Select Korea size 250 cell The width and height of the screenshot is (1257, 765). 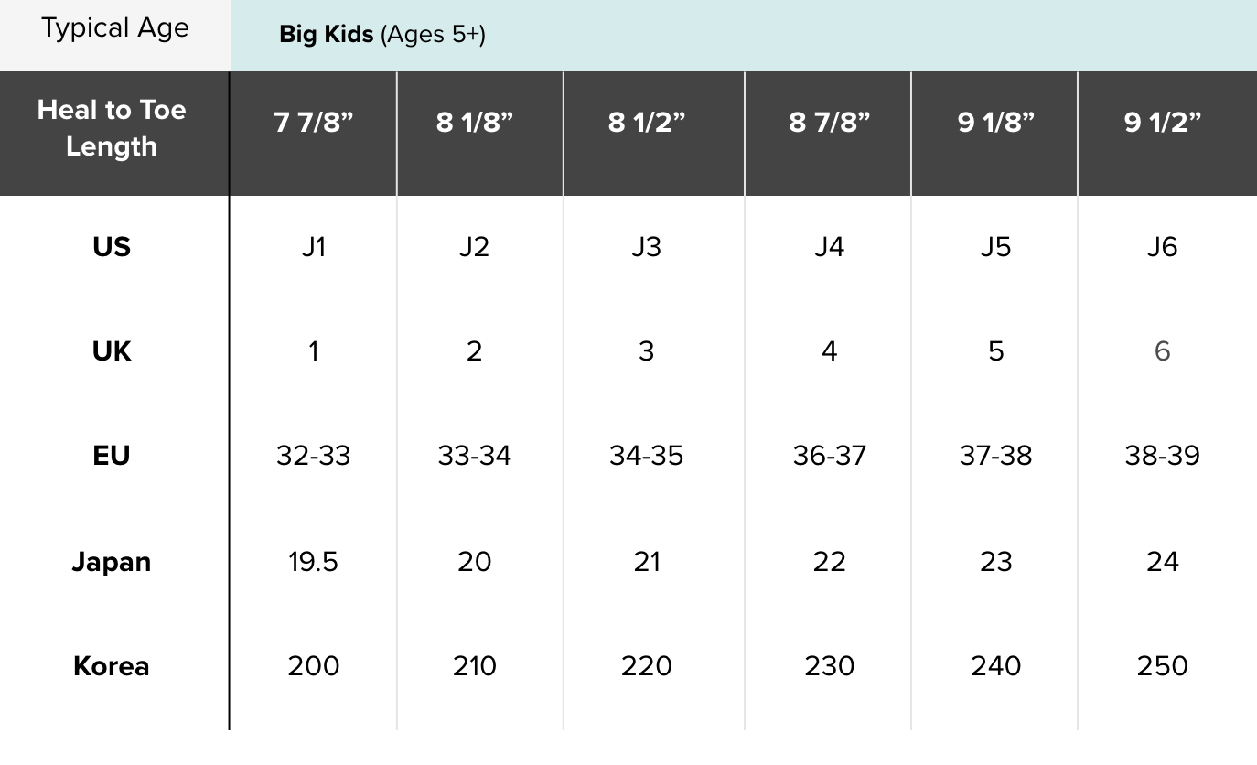point(1162,666)
